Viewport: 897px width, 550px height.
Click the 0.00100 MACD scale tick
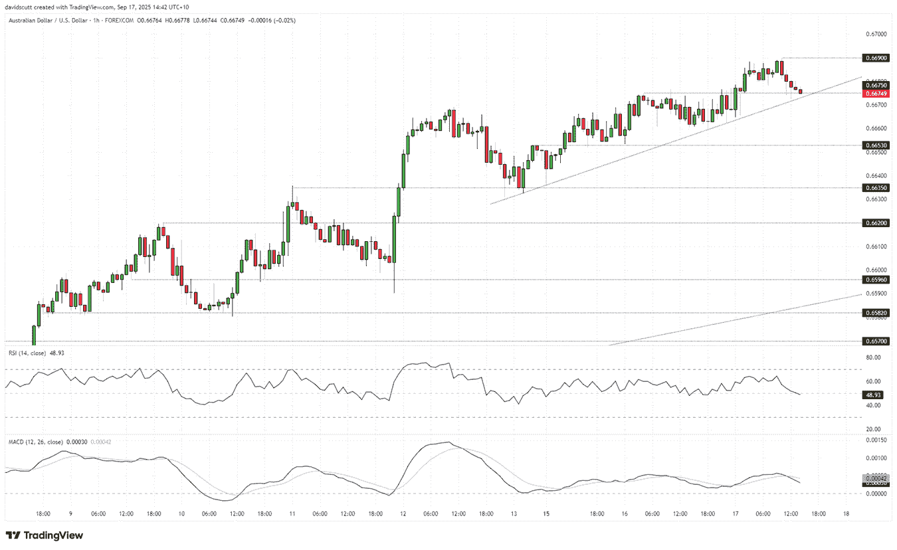click(x=876, y=458)
